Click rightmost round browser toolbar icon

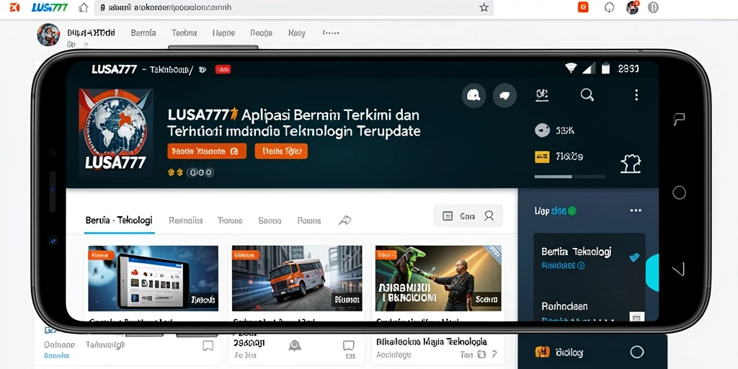pyautogui.click(x=653, y=7)
